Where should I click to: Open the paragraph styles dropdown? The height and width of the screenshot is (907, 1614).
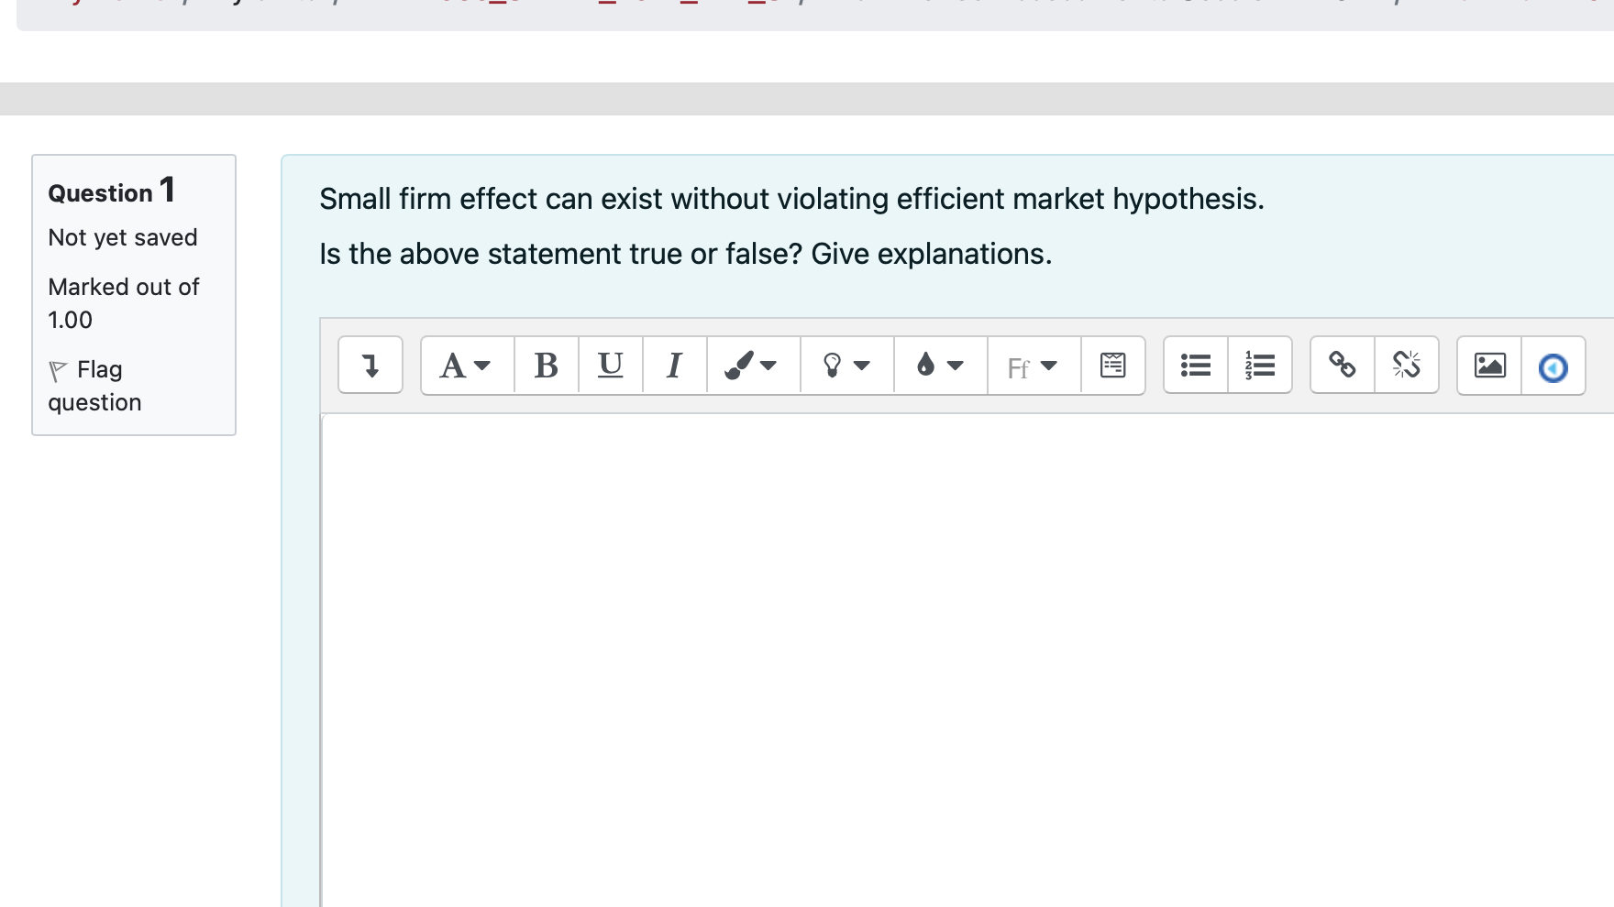[465, 365]
